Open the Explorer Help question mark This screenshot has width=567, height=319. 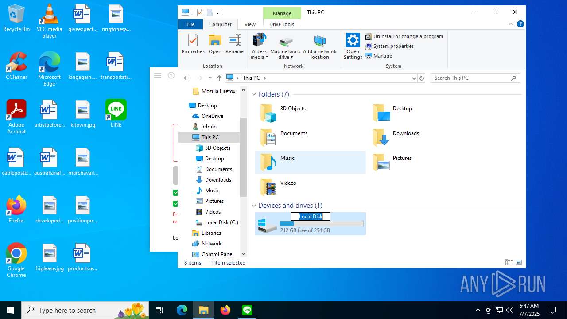pos(520,24)
